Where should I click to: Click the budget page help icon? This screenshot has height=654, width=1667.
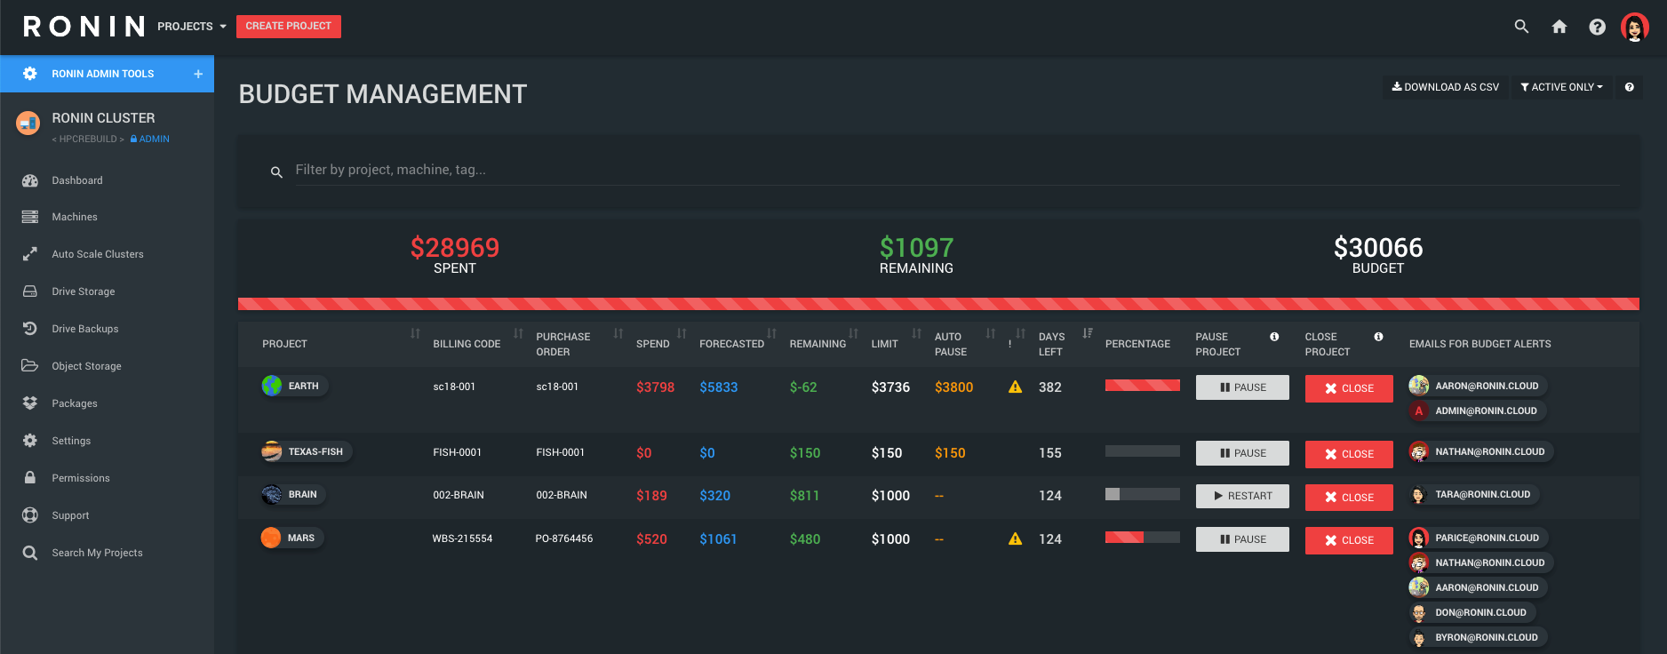pyautogui.click(x=1630, y=87)
